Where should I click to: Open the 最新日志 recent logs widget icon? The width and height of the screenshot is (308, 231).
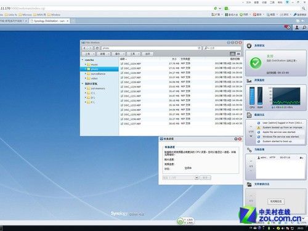coord(249,115)
